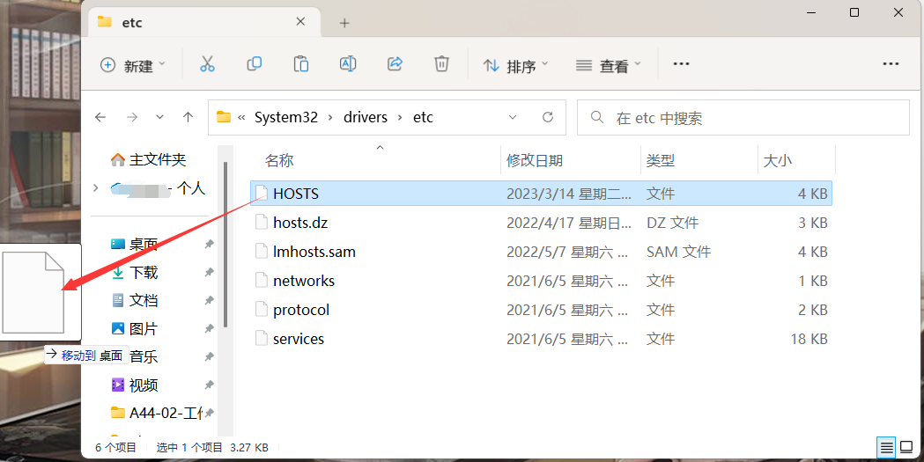
Task: Go up one folder level
Action: click(188, 117)
